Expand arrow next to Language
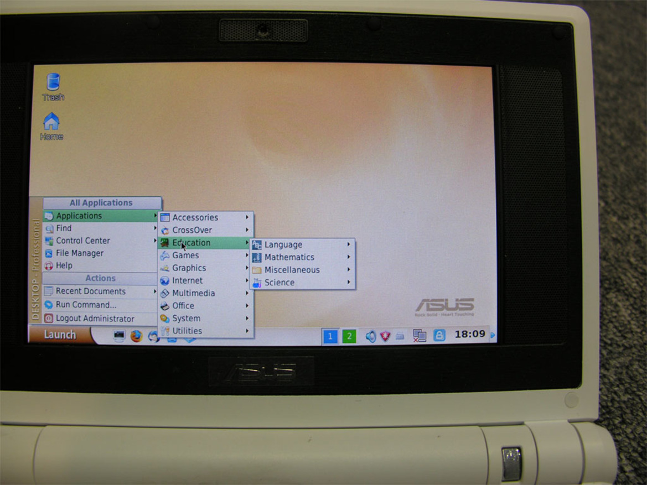647x485 pixels. coord(349,244)
